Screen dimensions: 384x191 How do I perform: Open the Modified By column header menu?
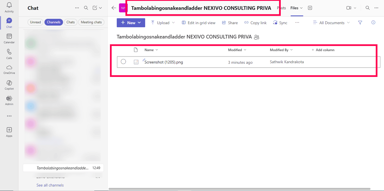281,50
